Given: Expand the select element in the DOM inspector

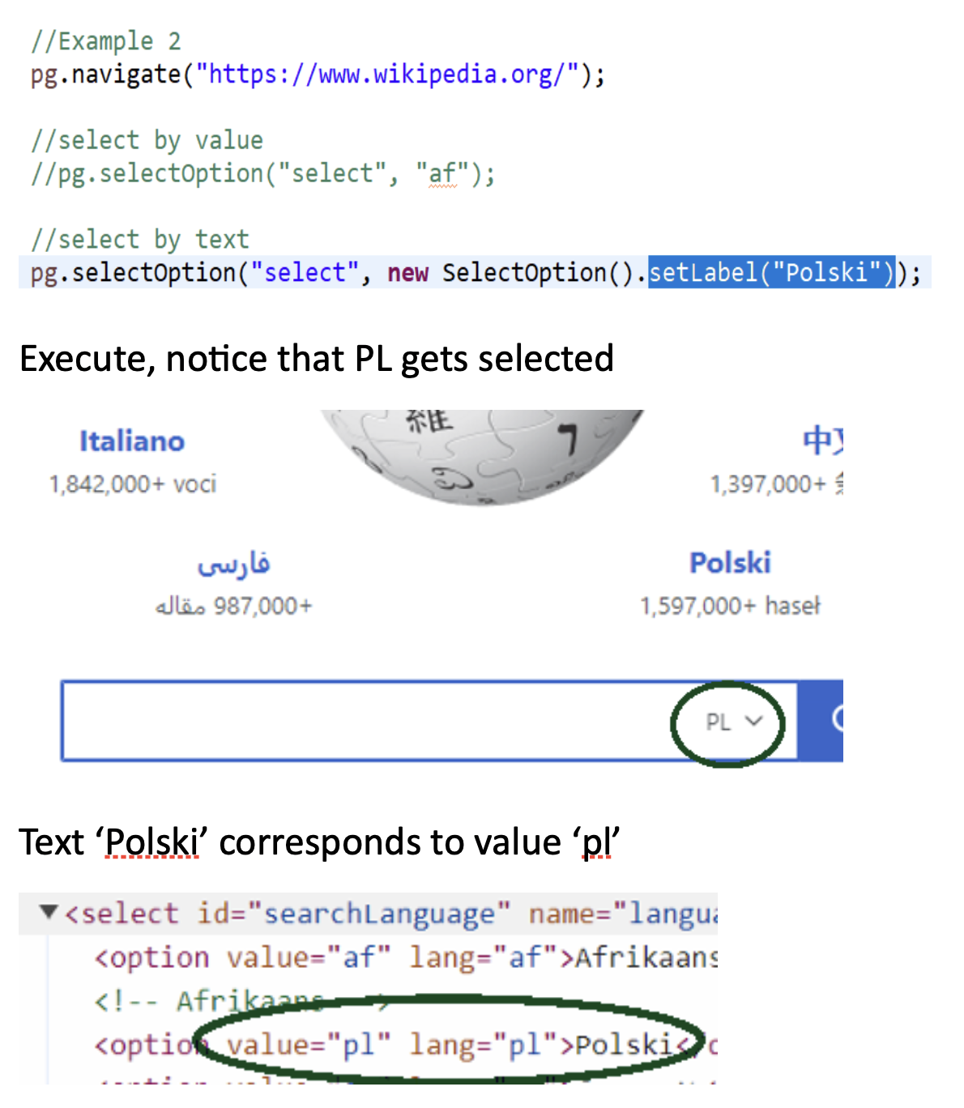Looking at the screenshot, I should click(x=49, y=913).
